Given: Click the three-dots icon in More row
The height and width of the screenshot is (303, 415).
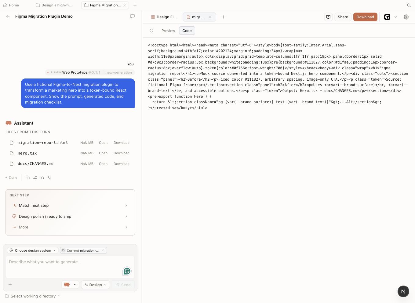Looking at the screenshot, I should click(x=14, y=227).
